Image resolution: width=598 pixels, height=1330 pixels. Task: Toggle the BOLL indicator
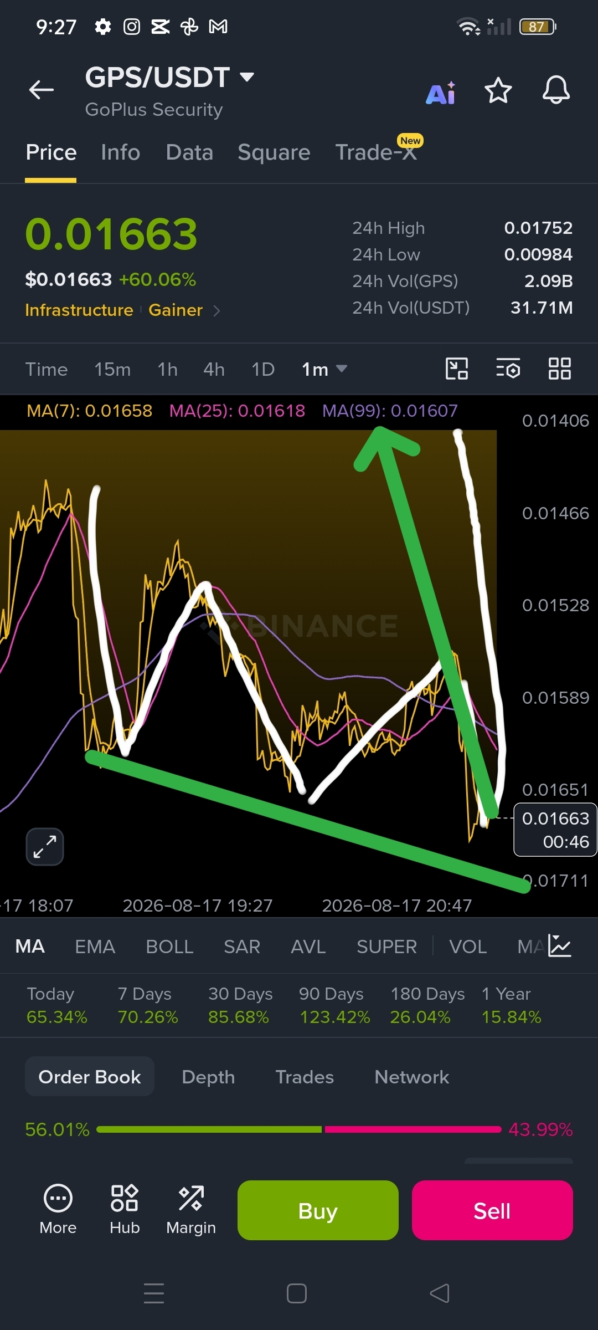click(169, 947)
